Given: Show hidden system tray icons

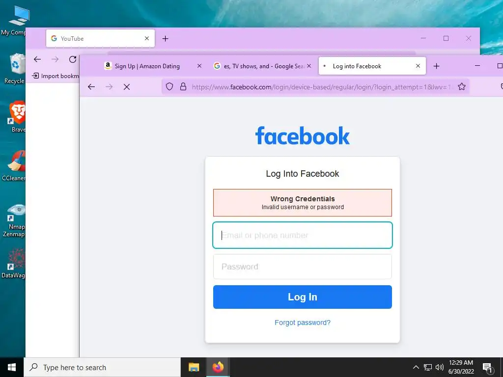Looking at the screenshot, I should click(x=416, y=367).
